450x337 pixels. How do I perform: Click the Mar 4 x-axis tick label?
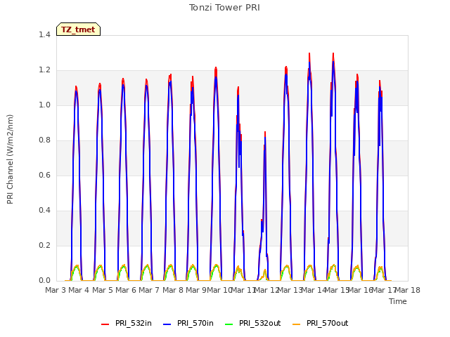(79, 290)
